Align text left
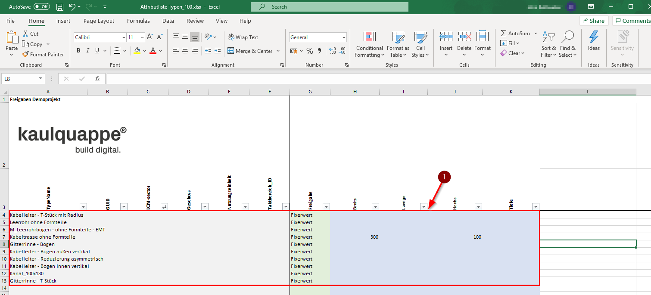The width and height of the screenshot is (651, 295). (175, 51)
